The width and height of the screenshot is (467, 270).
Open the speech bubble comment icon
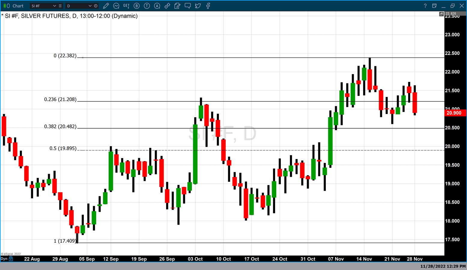188,6
